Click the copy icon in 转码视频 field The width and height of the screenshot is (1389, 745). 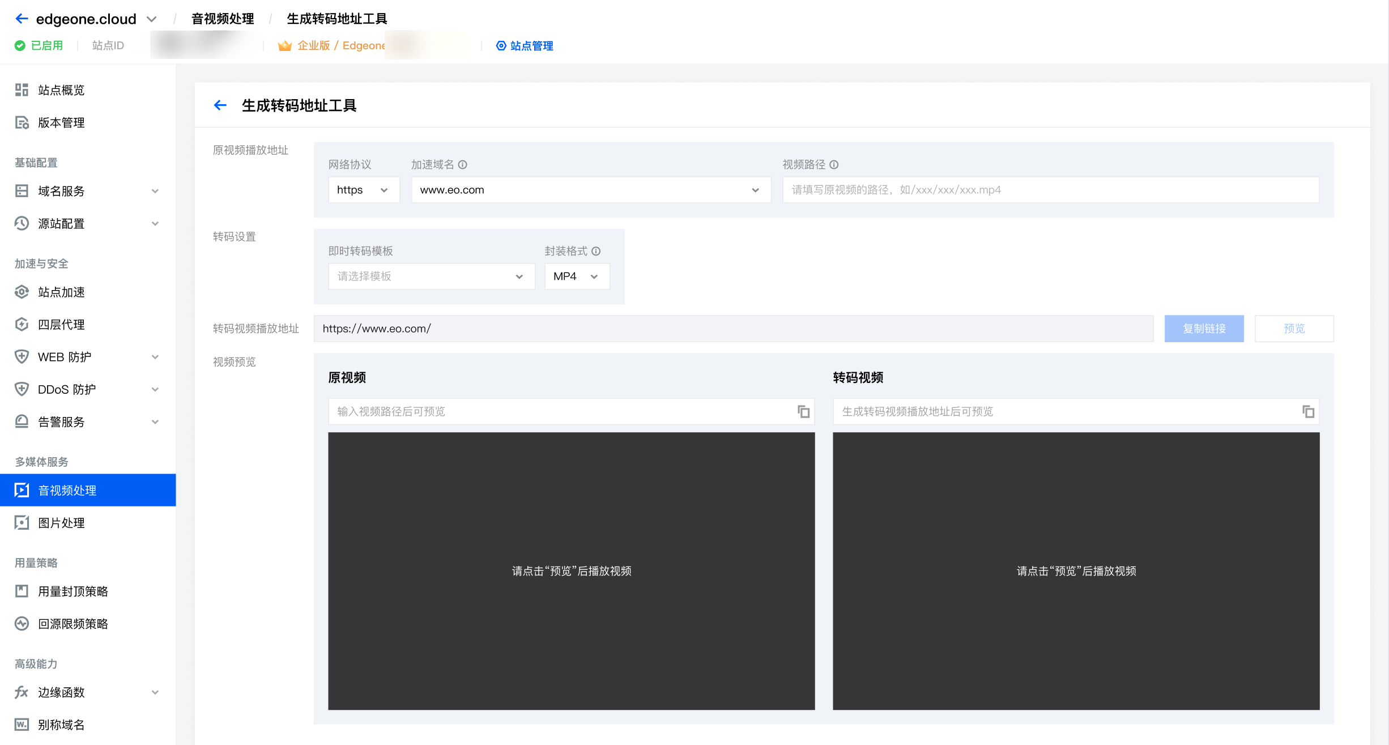click(x=1308, y=412)
